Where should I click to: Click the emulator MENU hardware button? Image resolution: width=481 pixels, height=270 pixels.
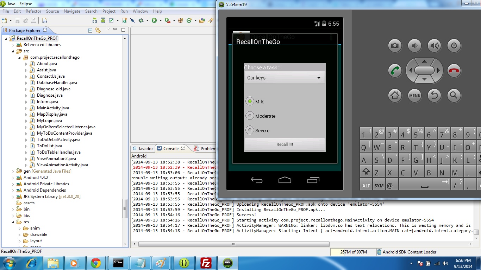(x=415, y=95)
